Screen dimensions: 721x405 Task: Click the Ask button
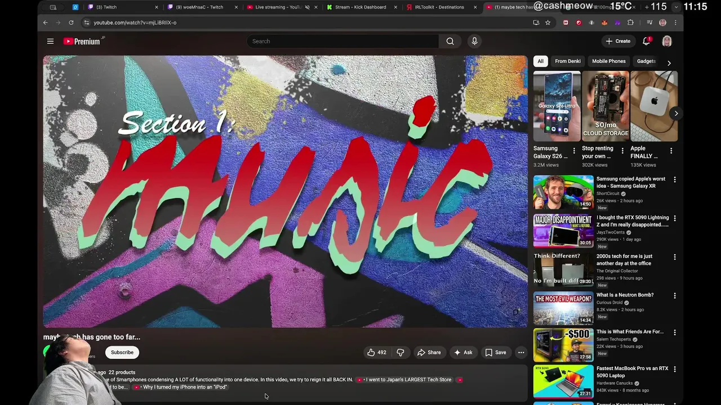(463, 353)
